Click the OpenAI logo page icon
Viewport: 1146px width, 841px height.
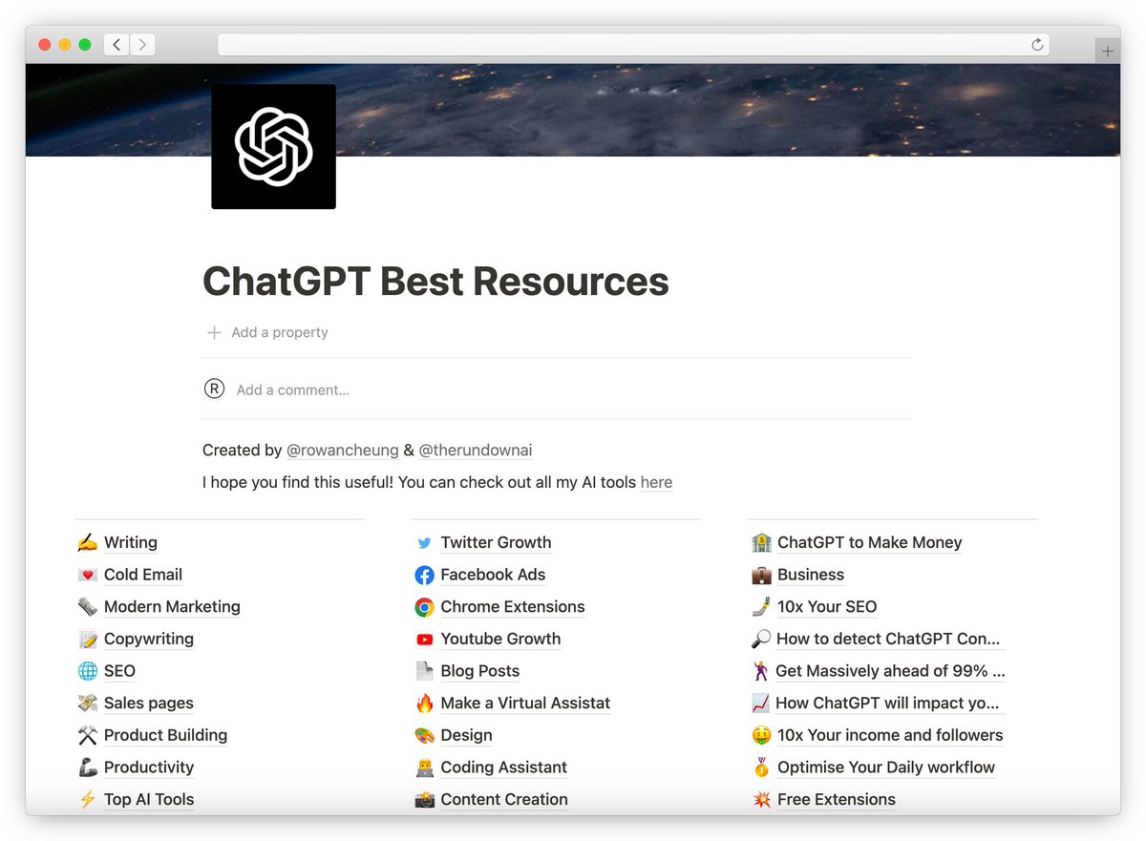[x=273, y=145]
